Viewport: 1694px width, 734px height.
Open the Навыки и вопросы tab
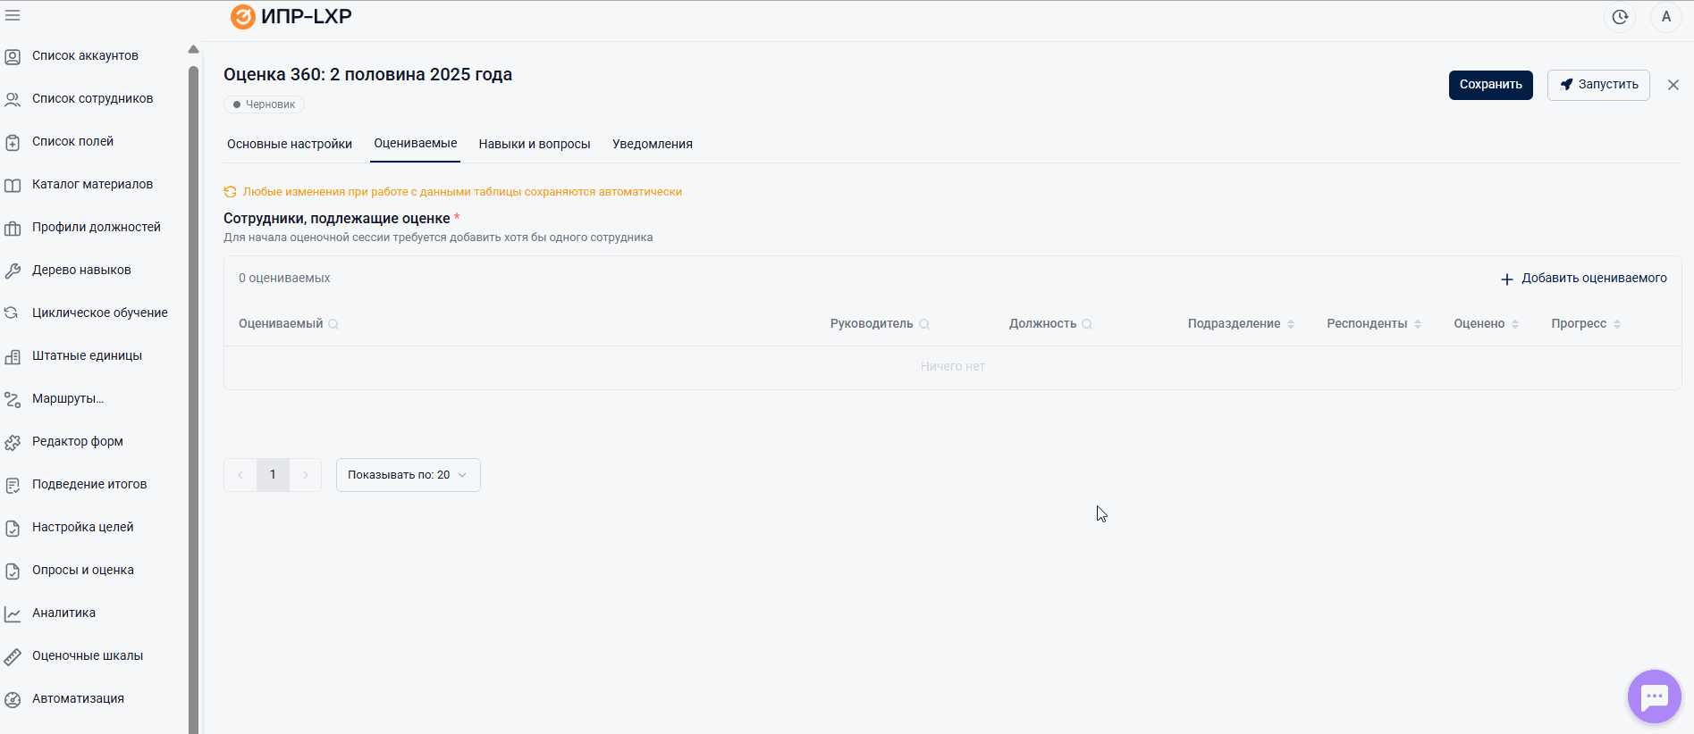[535, 144]
